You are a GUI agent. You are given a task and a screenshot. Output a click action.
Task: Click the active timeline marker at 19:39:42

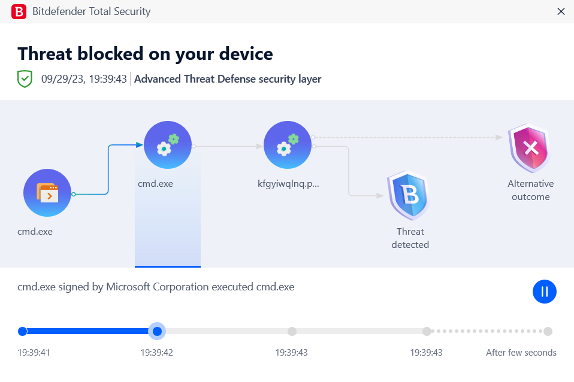157,332
